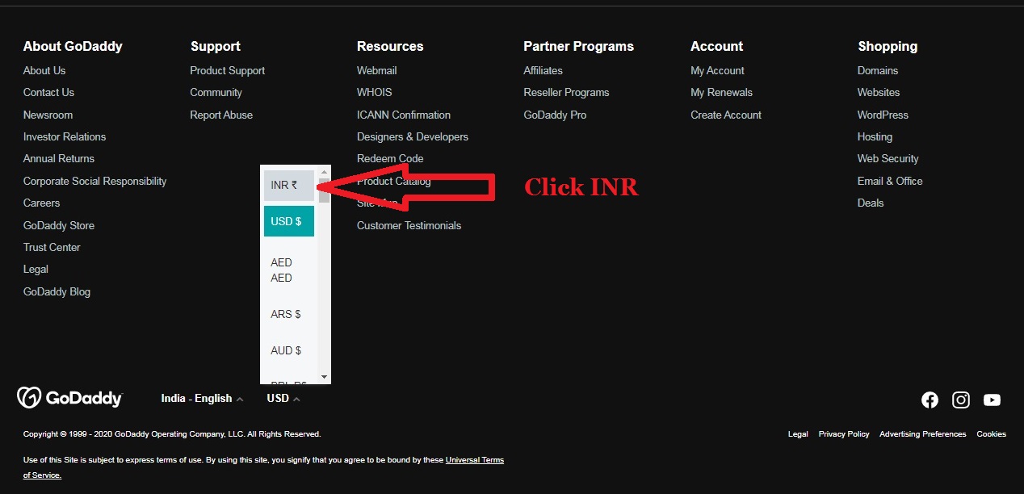Screen dimensions: 1024x494
Task: Open My Renewals link
Action: [721, 92]
